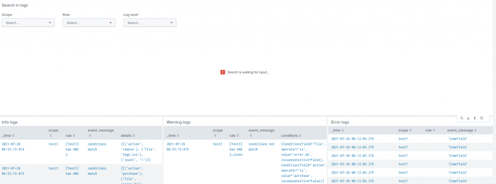Click the 'Warning logs' panel title

point(179,122)
